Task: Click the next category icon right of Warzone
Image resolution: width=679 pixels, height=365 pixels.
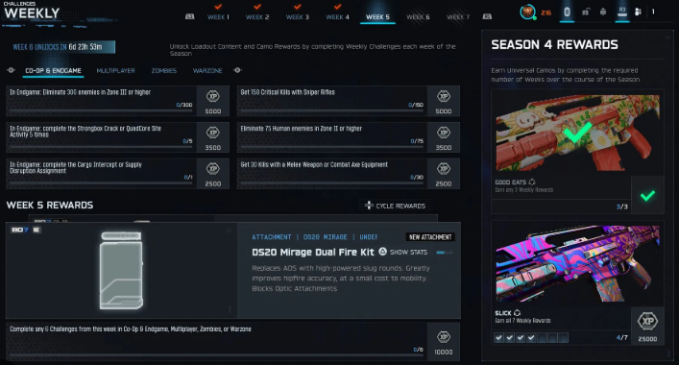Action: click(237, 70)
